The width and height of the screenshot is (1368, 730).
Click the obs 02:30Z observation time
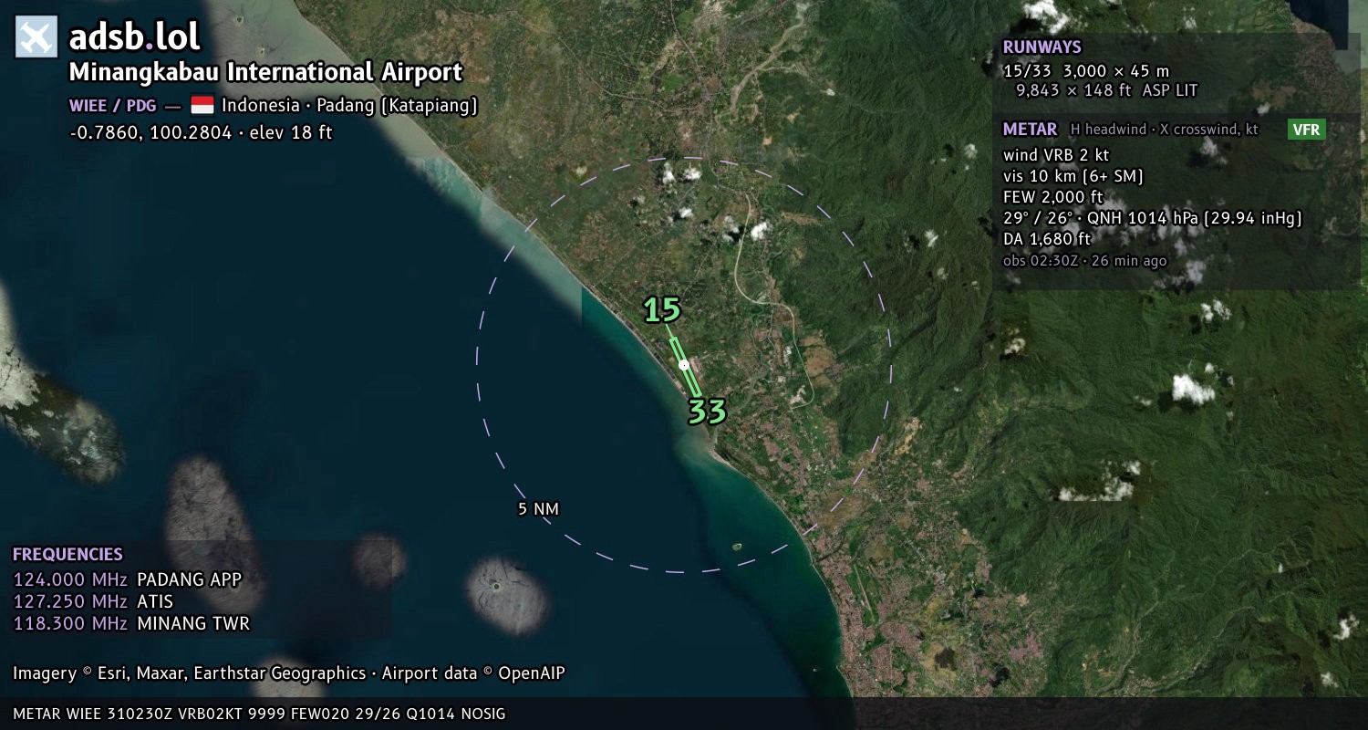tap(1084, 261)
